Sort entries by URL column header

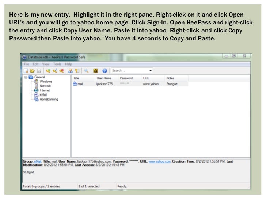(153, 78)
